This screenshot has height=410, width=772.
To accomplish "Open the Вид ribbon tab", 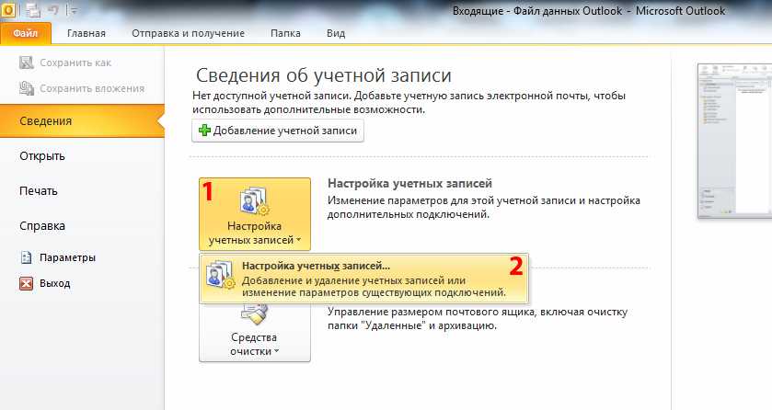I will point(336,33).
